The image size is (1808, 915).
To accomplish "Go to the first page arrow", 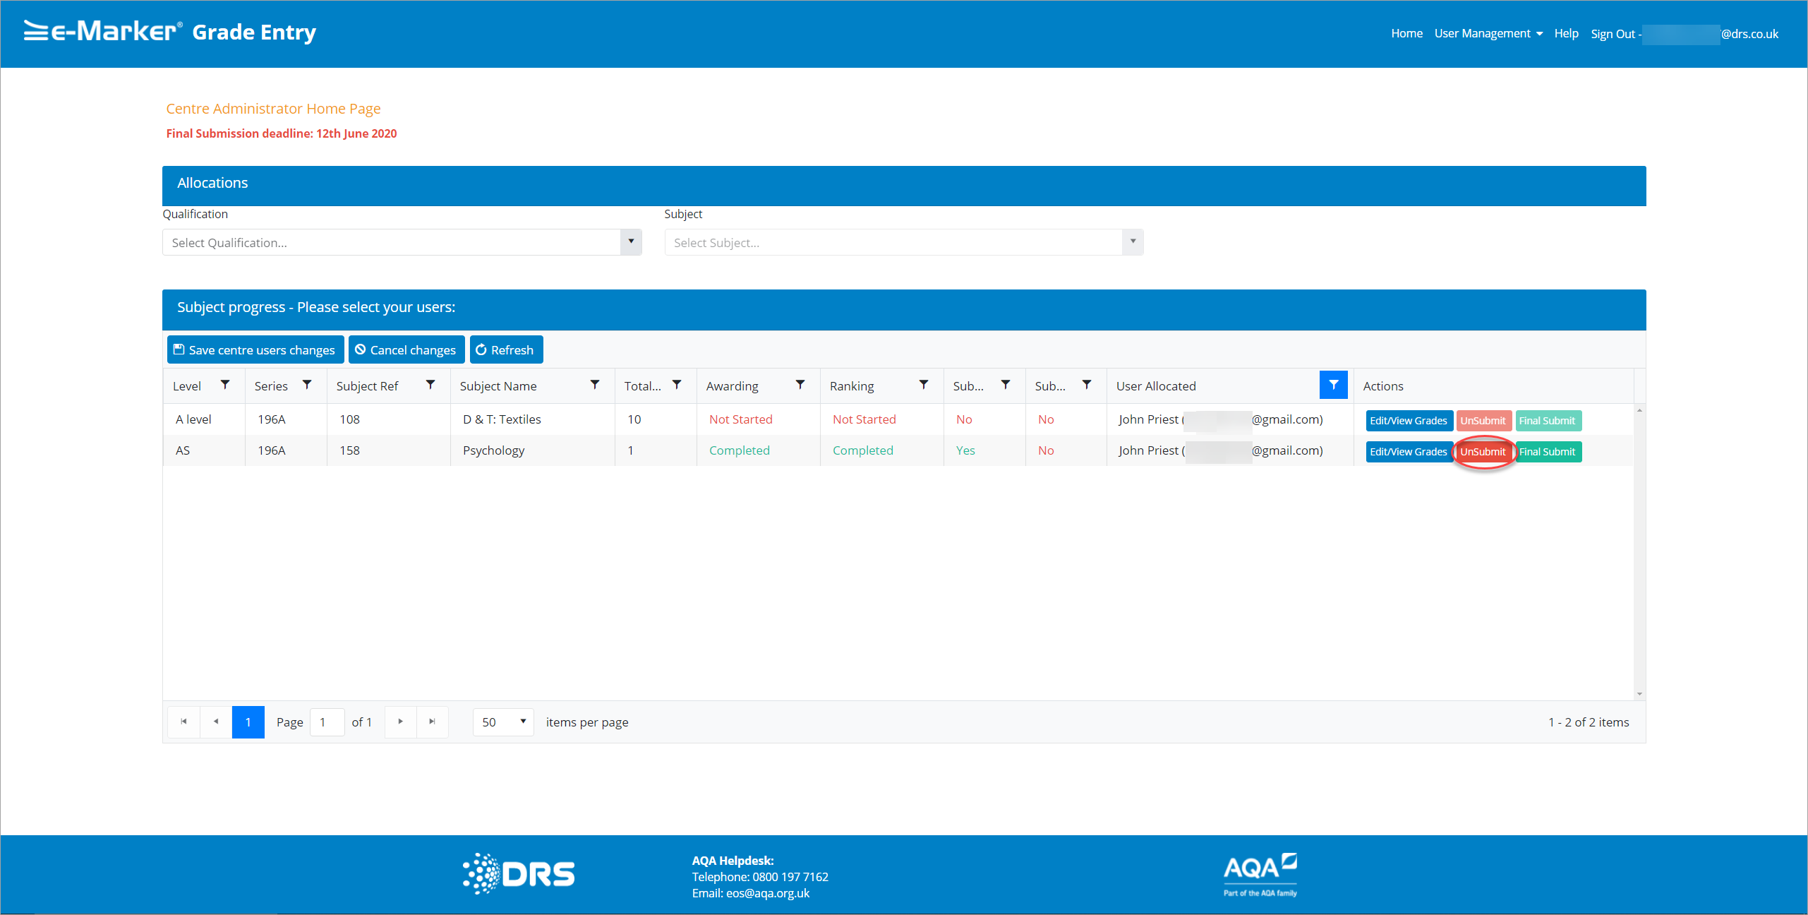I will 183,722.
